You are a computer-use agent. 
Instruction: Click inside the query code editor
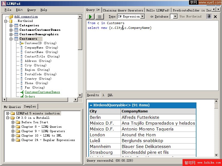152,56
